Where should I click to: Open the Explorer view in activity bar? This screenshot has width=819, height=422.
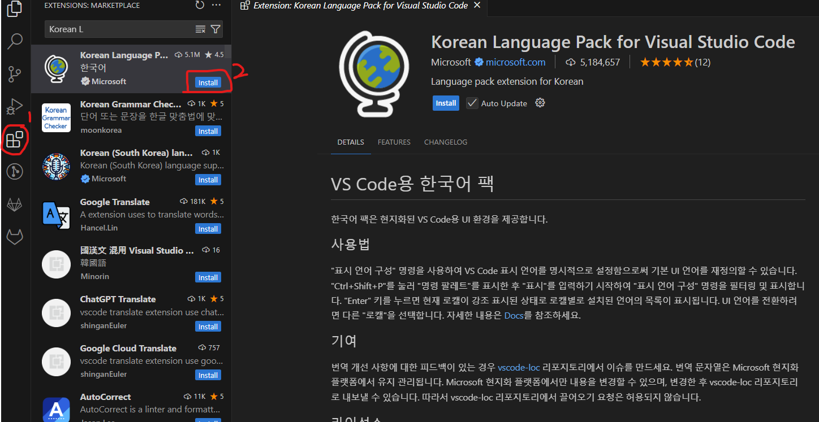click(15, 8)
